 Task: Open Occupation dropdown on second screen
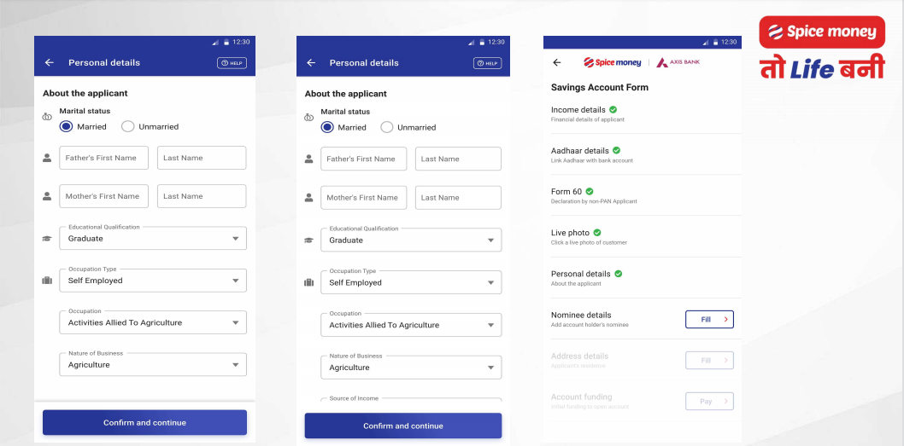click(x=411, y=325)
